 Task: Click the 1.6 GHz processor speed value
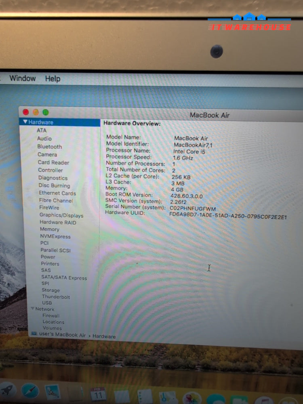[x=183, y=158]
